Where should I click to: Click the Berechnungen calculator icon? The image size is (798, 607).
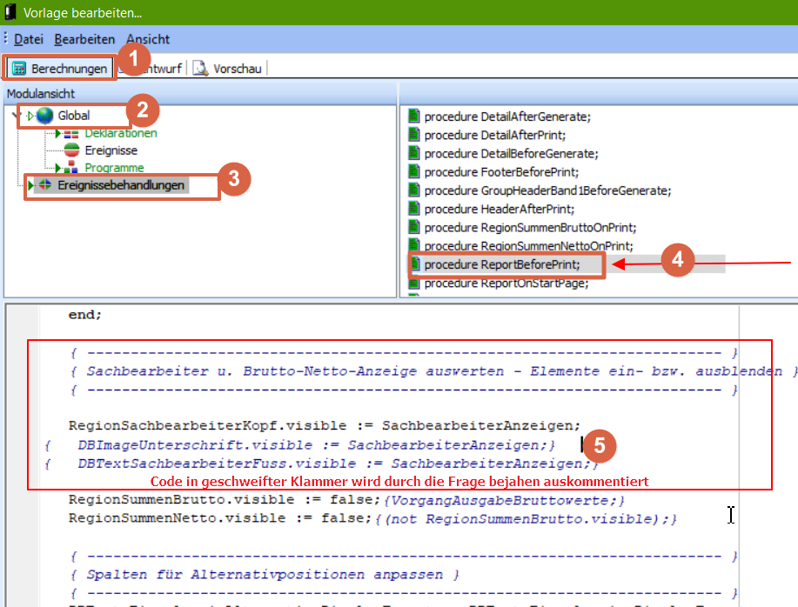tap(19, 68)
